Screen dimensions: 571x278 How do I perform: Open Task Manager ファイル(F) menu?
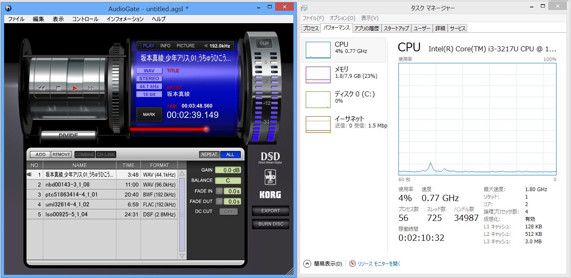313,18
